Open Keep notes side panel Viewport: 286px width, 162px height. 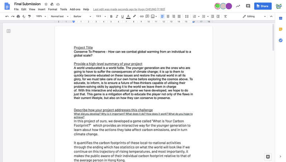click(281, 29)
